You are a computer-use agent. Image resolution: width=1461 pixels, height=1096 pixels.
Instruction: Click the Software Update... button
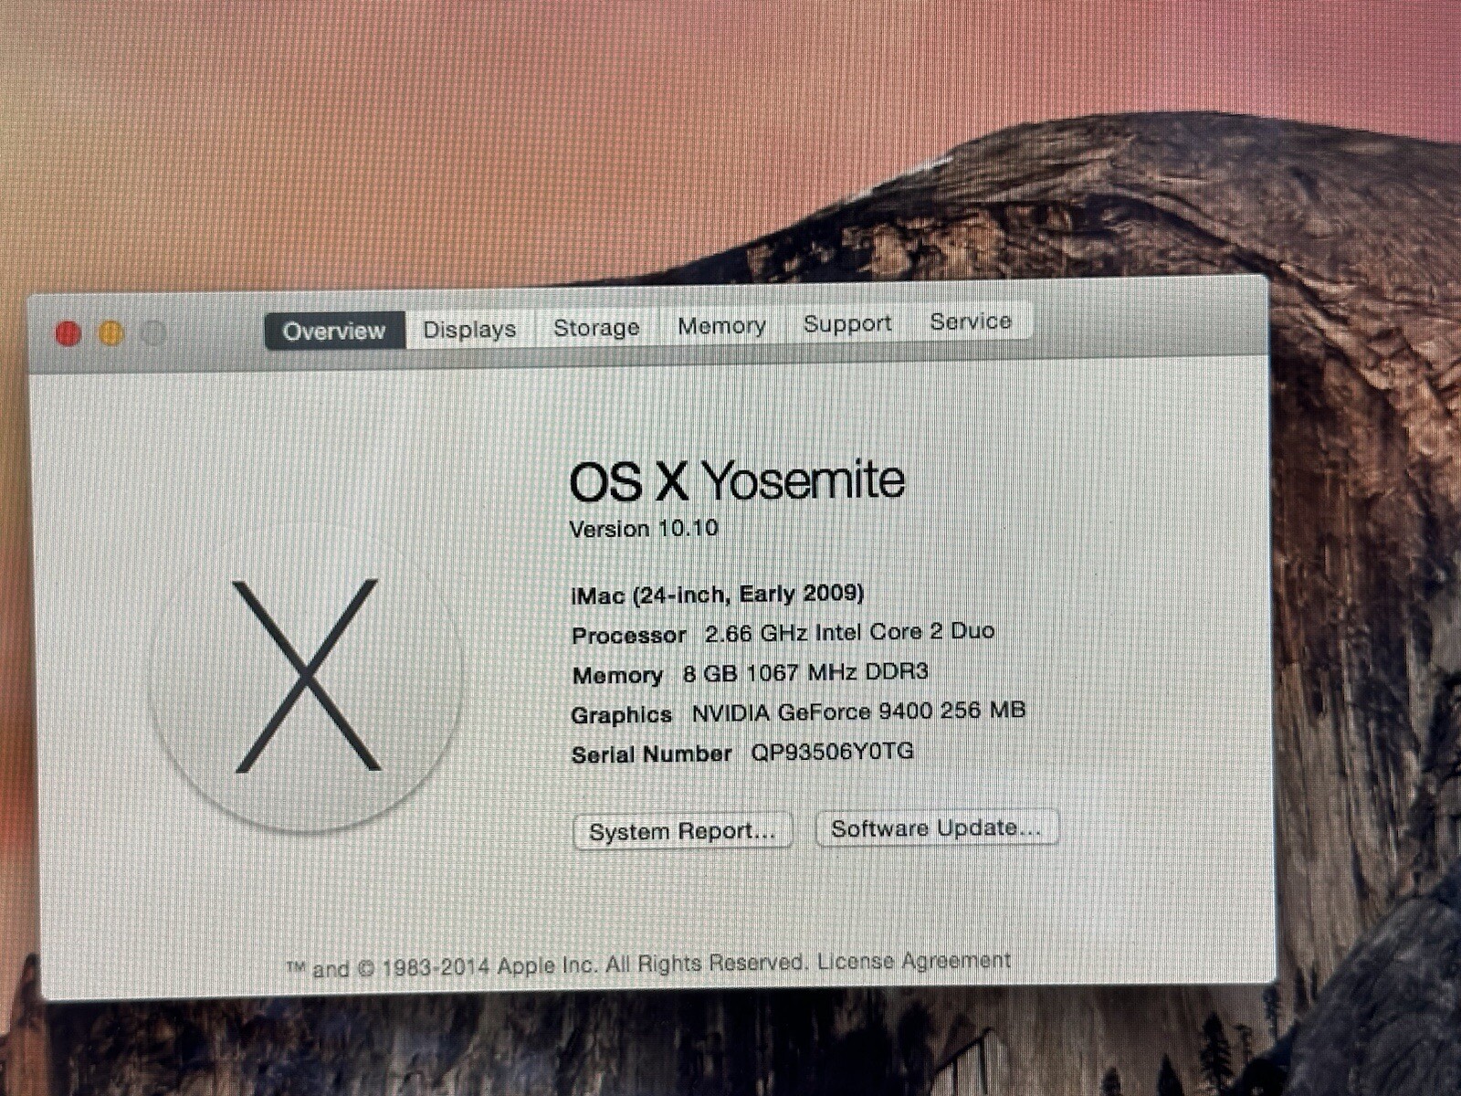click(936, 828)
